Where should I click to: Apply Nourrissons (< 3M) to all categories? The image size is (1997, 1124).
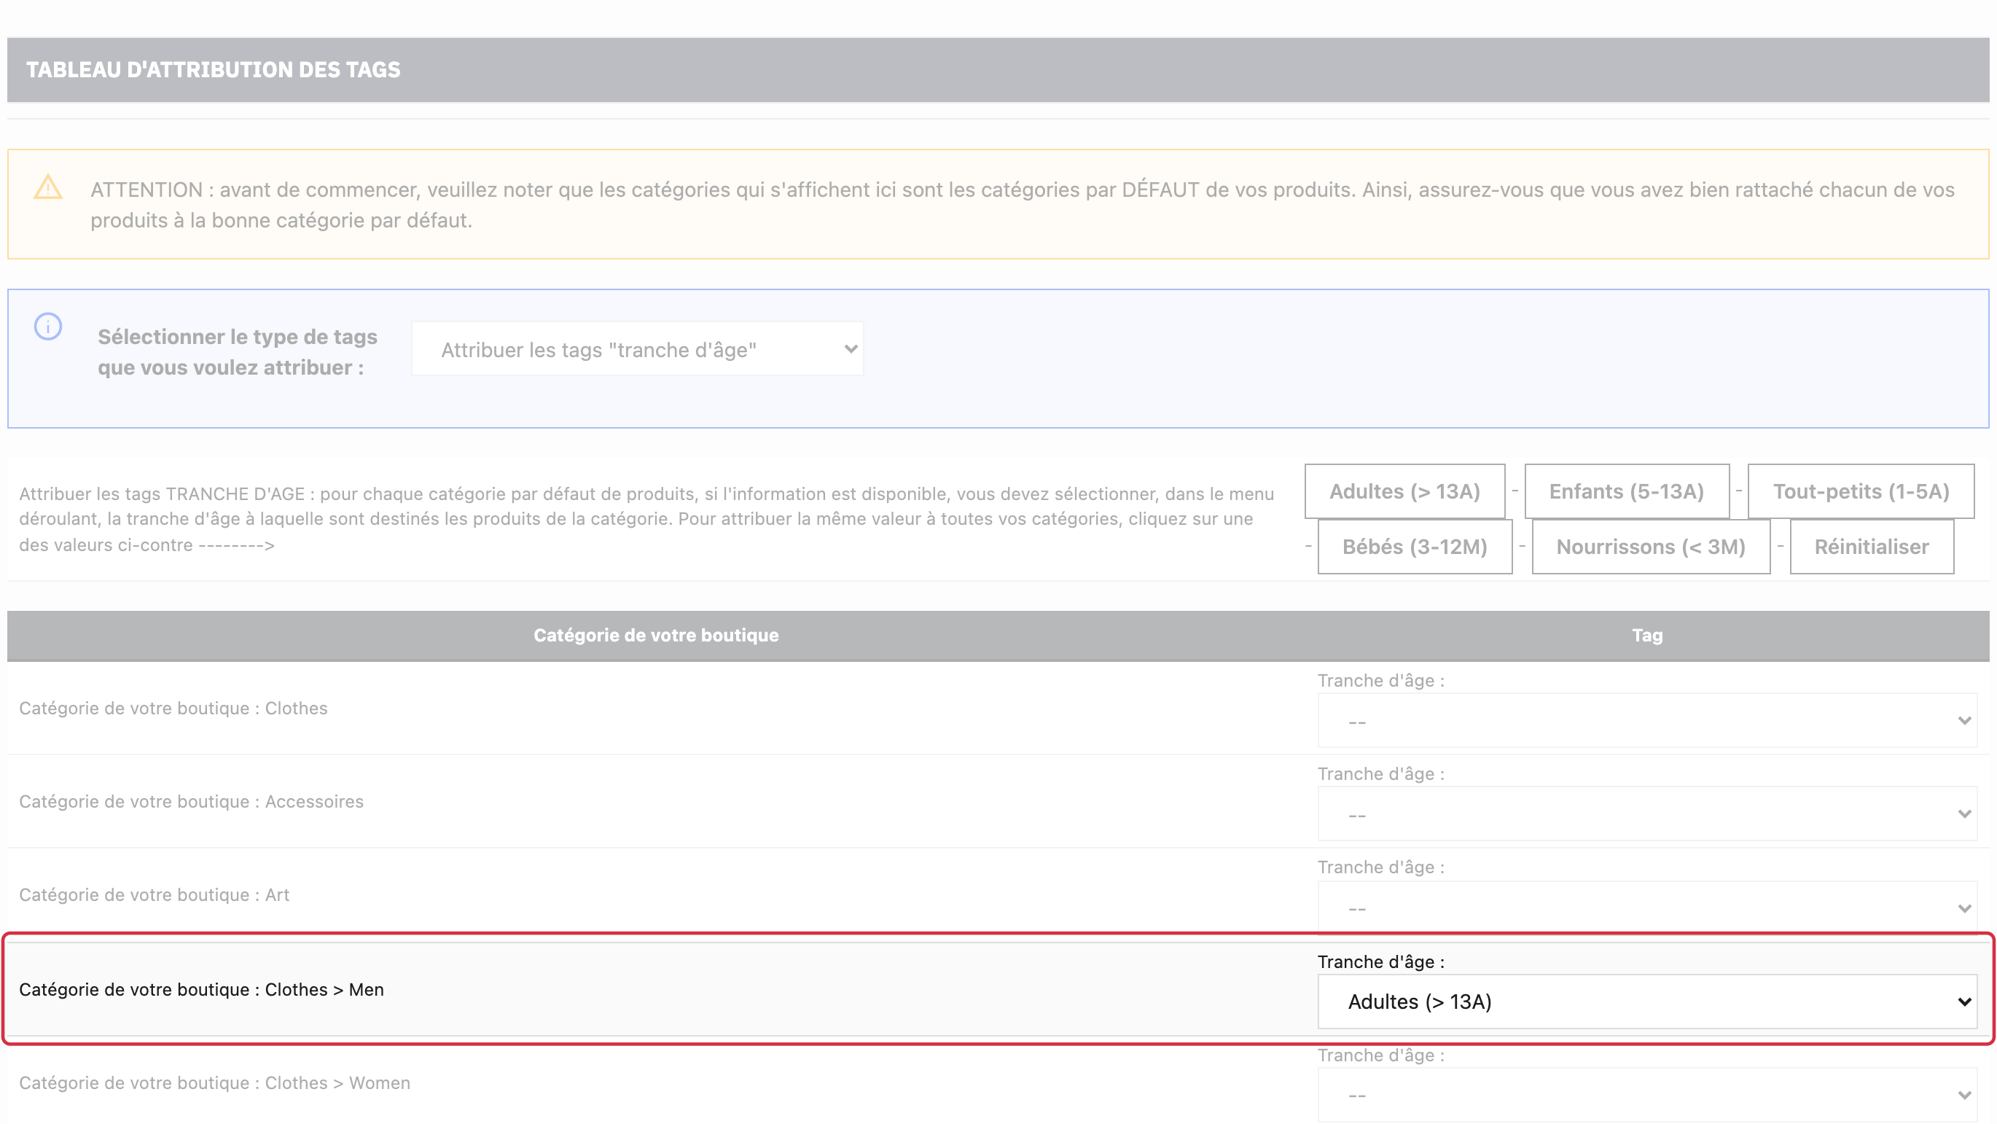(1651, 547)
